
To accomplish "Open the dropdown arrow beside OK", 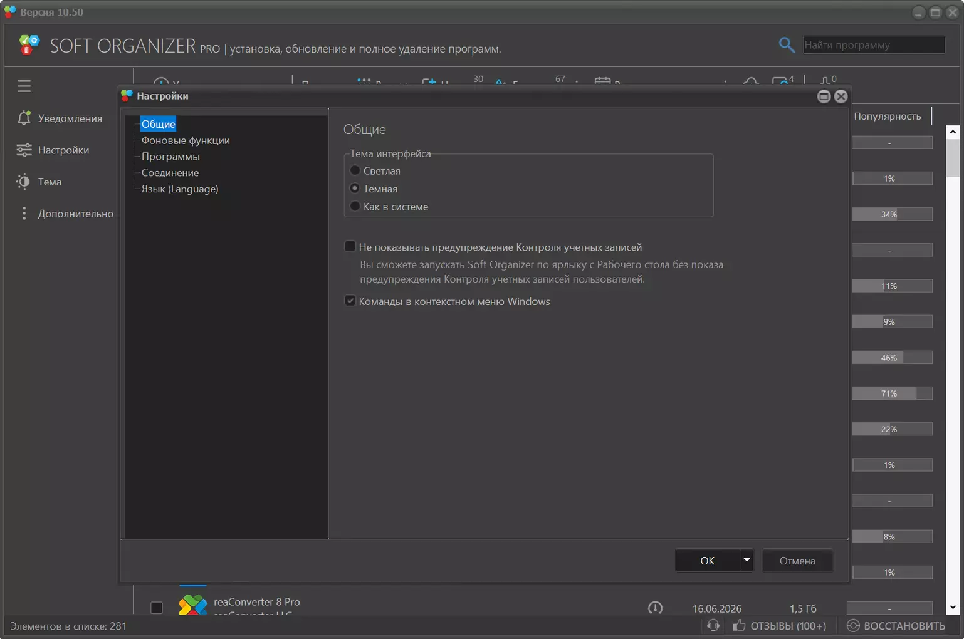I will click(747, 561).
